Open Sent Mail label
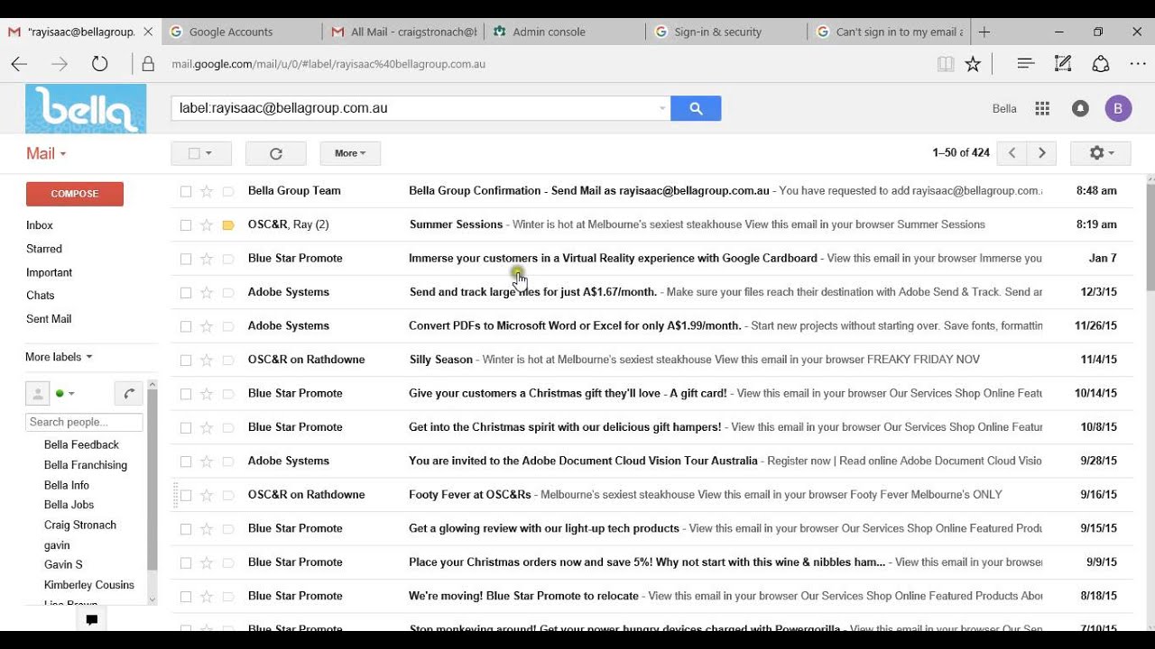 tap(49, 319)
